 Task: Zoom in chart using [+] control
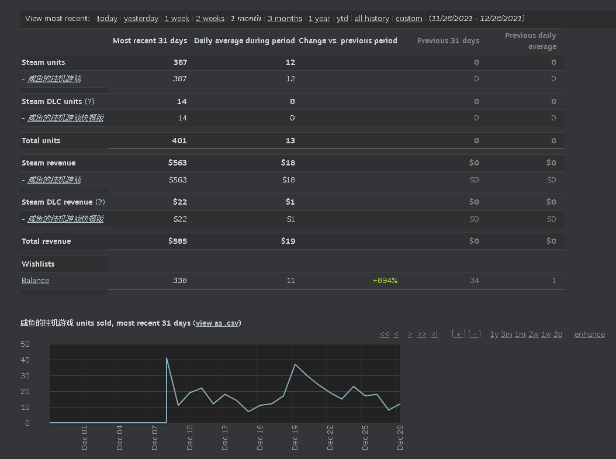[458, 334]
